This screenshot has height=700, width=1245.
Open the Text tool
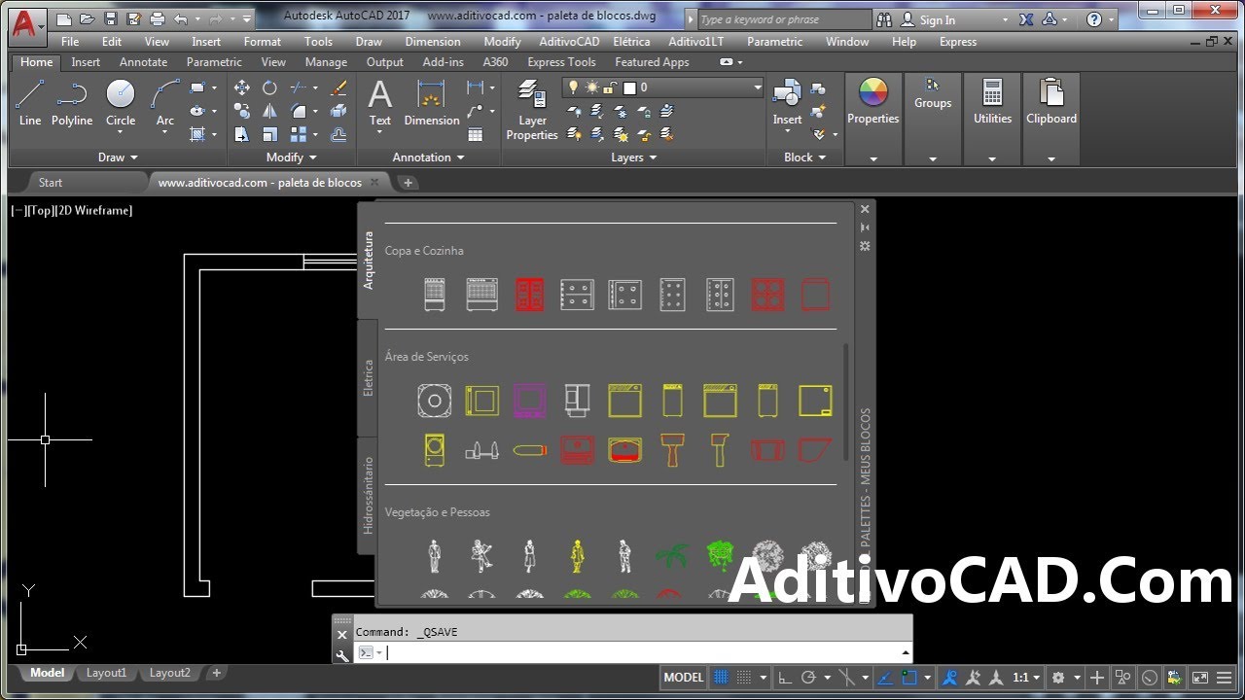click(x=380, y=103)
